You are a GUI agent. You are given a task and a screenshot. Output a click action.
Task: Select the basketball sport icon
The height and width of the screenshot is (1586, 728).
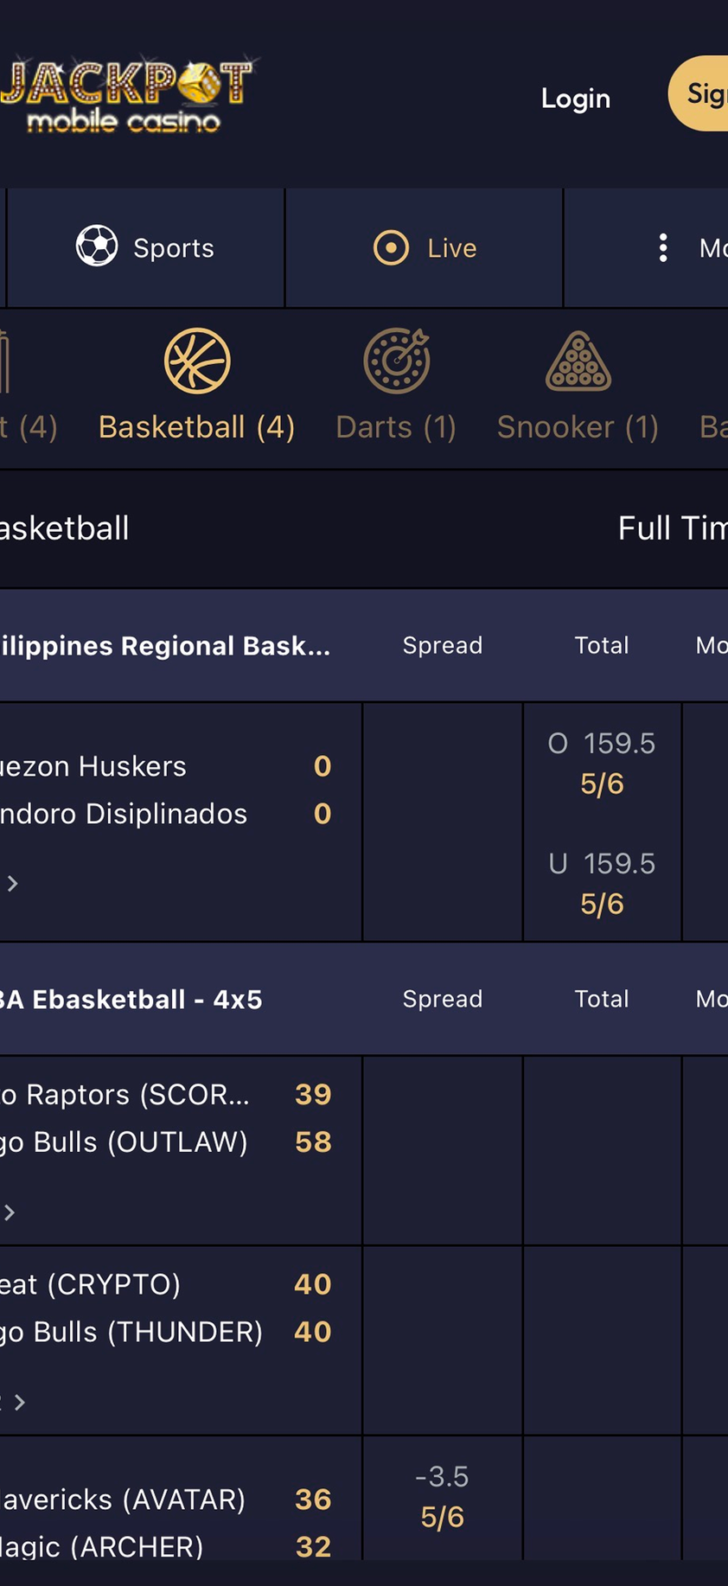[x=197, y=361]
